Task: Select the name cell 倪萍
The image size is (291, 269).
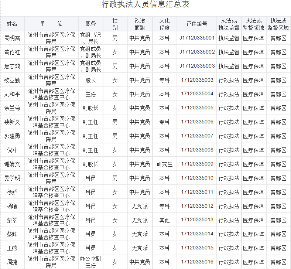Action: 12,150
